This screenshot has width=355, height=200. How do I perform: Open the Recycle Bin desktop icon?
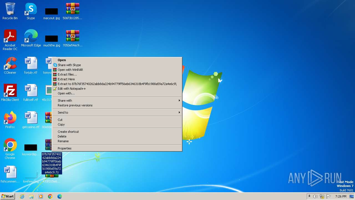pos(10,11)
